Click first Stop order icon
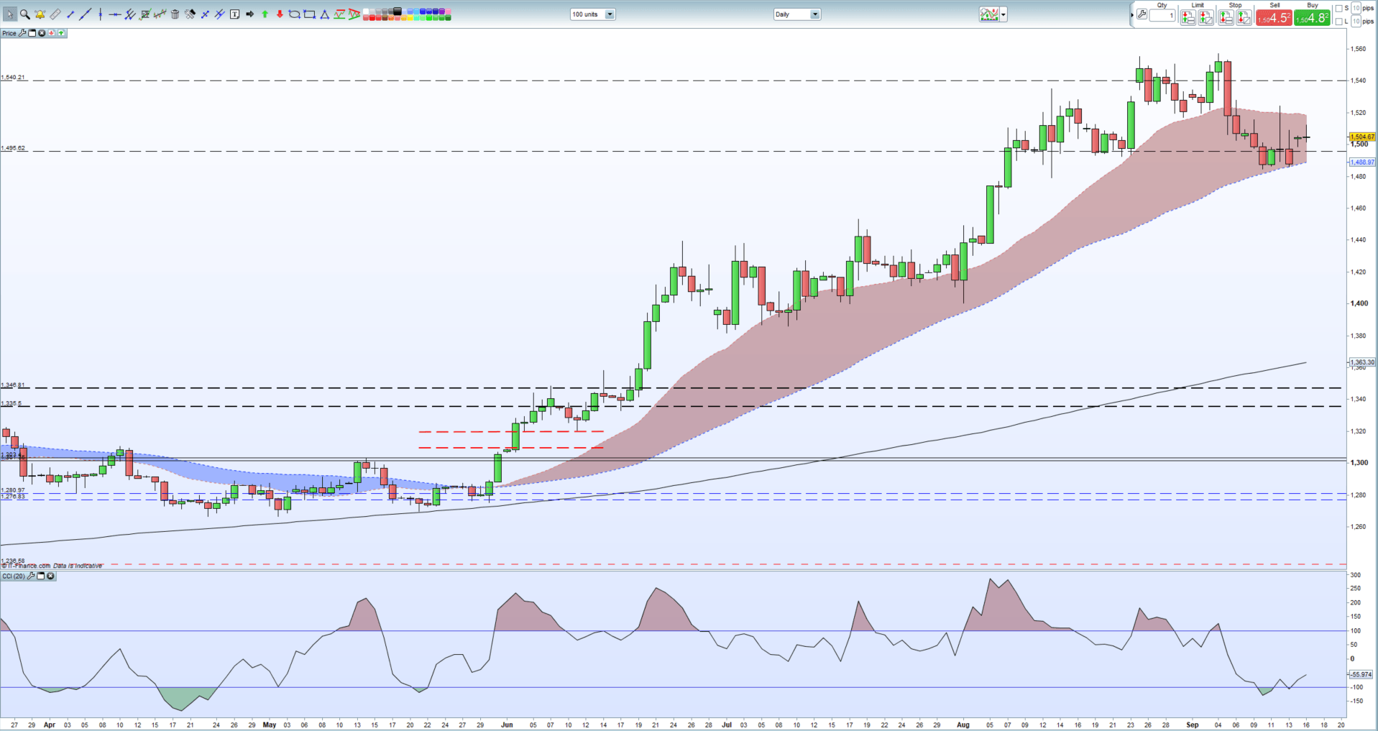The width and height of the screenshot is (1378, 731). (1226, 17)
